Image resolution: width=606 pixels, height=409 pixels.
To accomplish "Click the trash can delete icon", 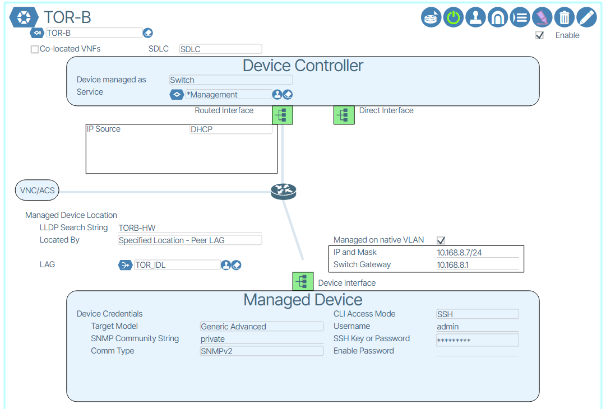I will [x=565, y=17].
